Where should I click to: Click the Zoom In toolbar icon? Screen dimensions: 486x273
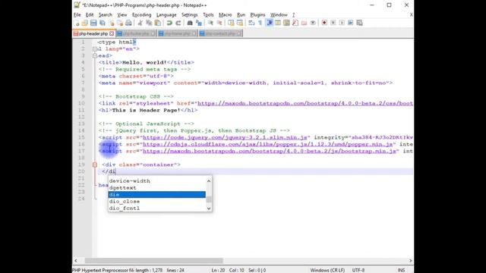[x=210, y=23]
